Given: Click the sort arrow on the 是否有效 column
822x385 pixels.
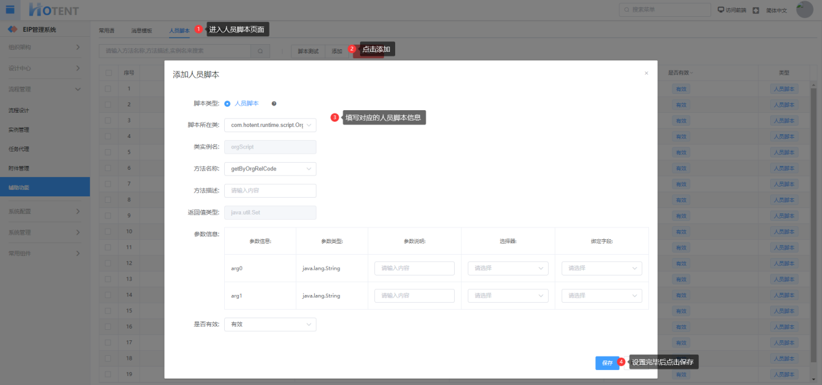Looking at the screenshot, I should click(x=692, y=73).
